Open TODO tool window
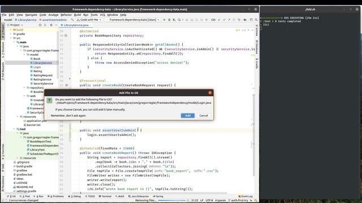Screen dimensions: 362x203 pos(90,196)
